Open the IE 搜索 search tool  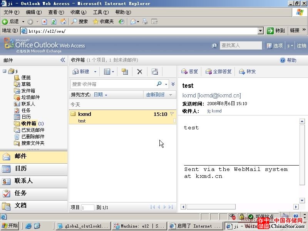point(80,22)
